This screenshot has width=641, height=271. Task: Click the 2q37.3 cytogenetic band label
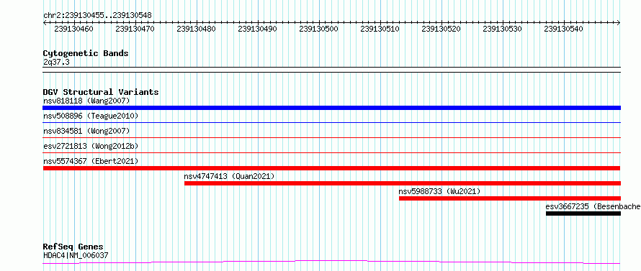pyautogui.click(x=56, y=62)
